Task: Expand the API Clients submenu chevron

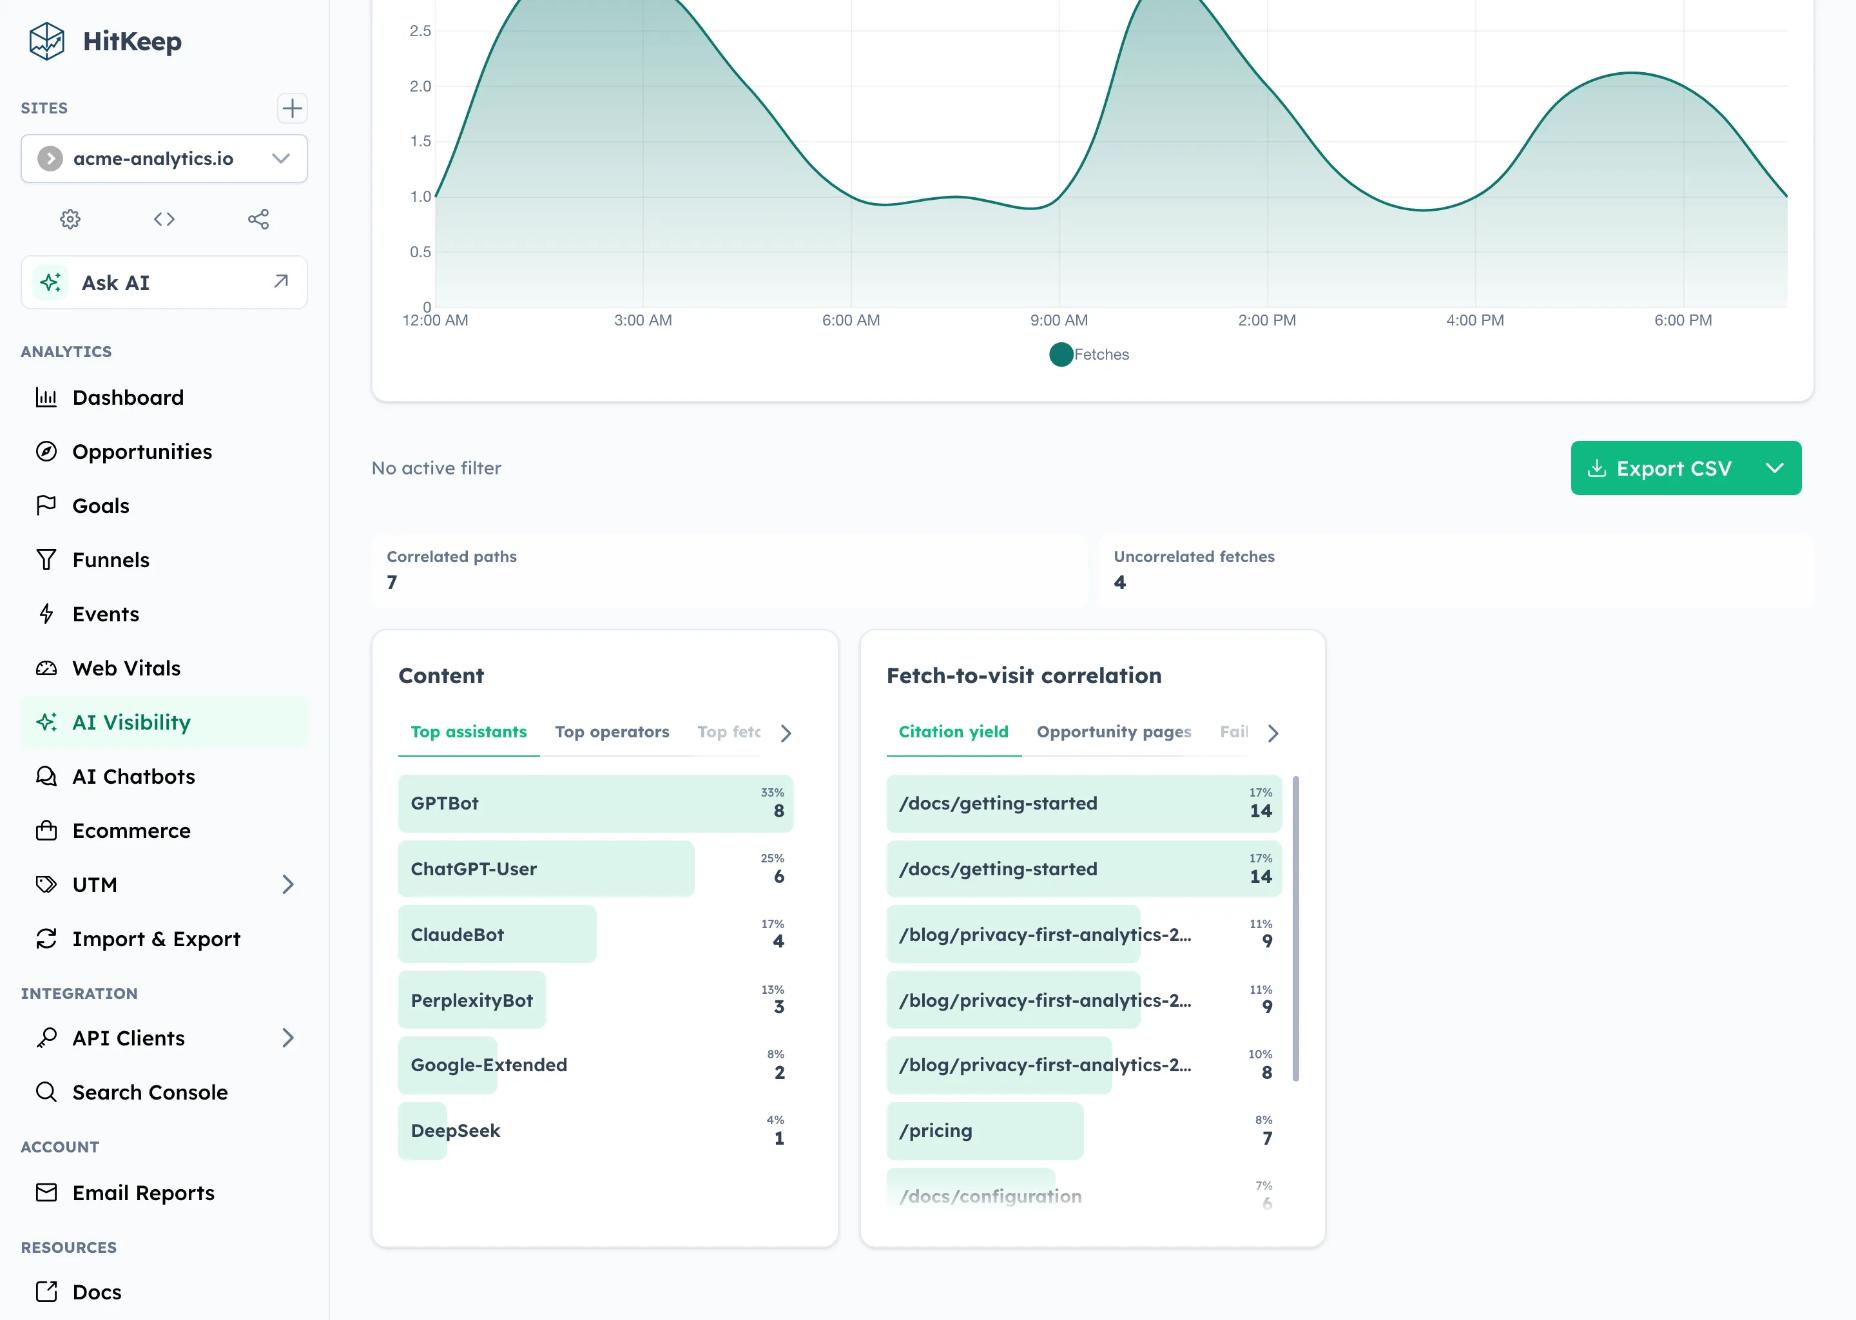Action: click(x=287, y=1038)
